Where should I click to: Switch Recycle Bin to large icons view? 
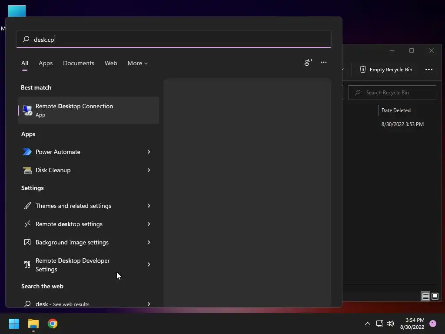click(435, 297)
